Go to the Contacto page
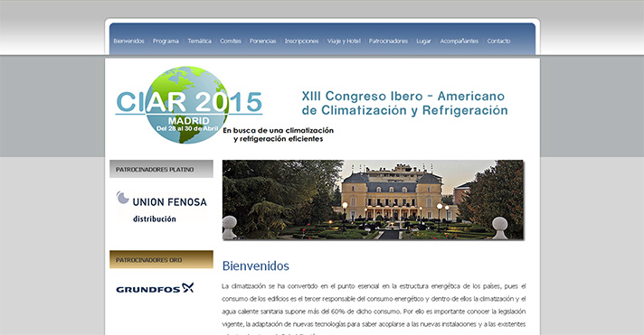 click(x=498, y=41)
